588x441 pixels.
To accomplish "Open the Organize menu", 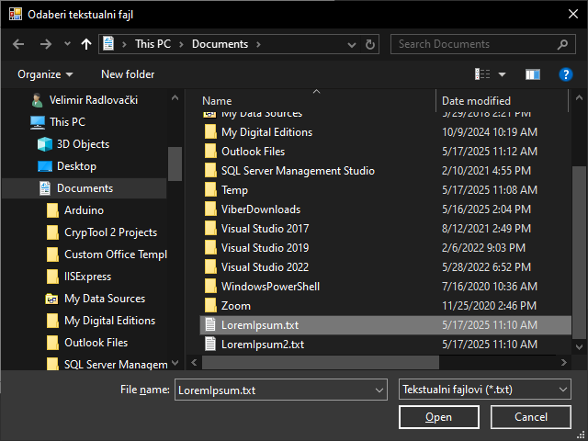I will pos(45,74).
